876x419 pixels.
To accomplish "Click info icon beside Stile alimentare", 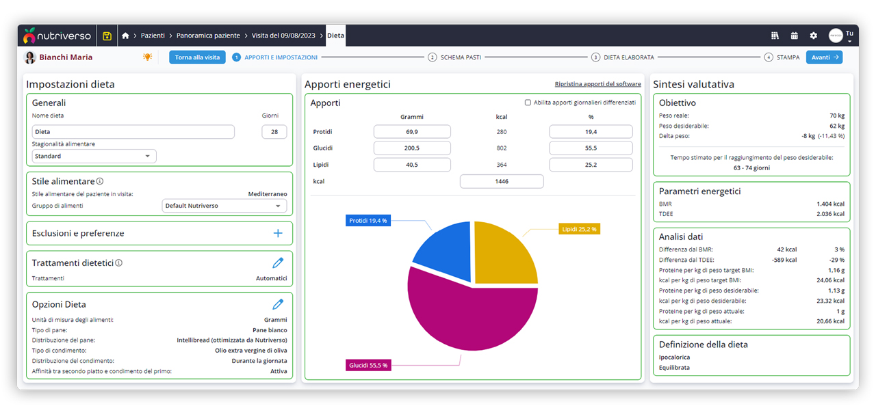I will 100,182.
